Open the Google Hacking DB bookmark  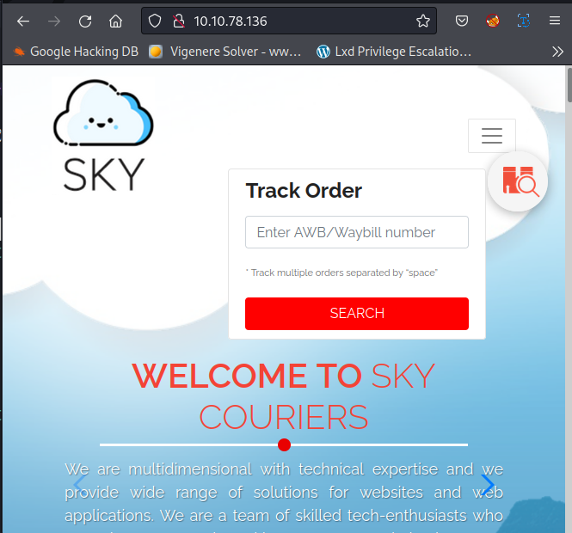pos(76,52)
